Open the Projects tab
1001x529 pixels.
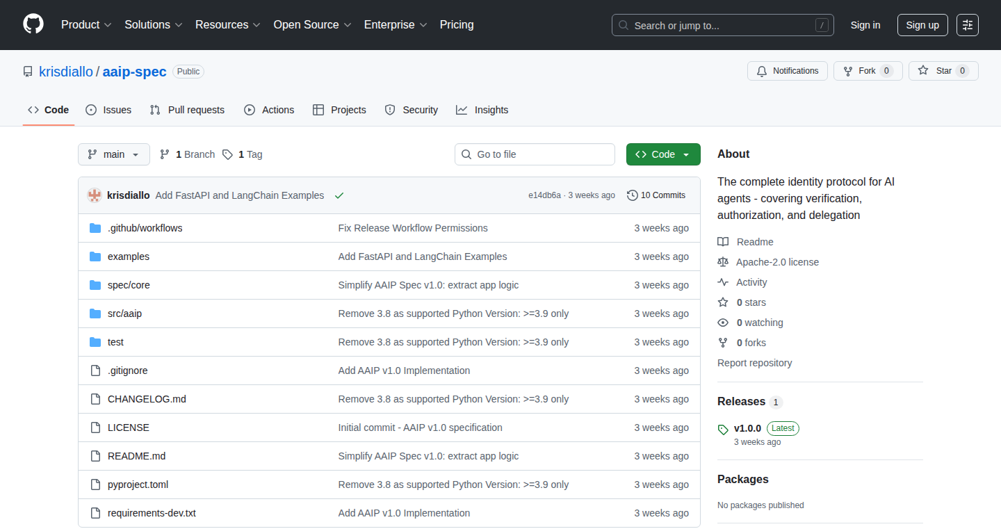coord(339,110)
